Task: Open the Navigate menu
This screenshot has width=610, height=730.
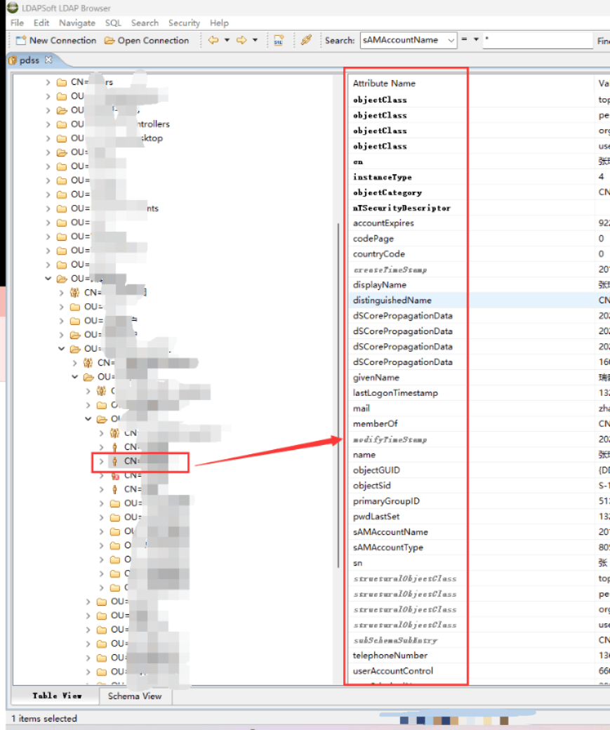Action: click(x=77, y=23)
